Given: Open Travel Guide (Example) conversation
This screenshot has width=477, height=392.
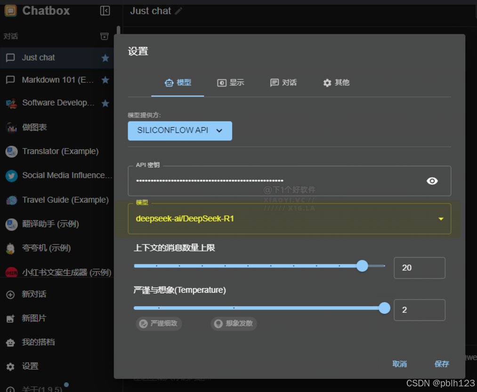Looking at the screenshot, I should coord(57,200).
